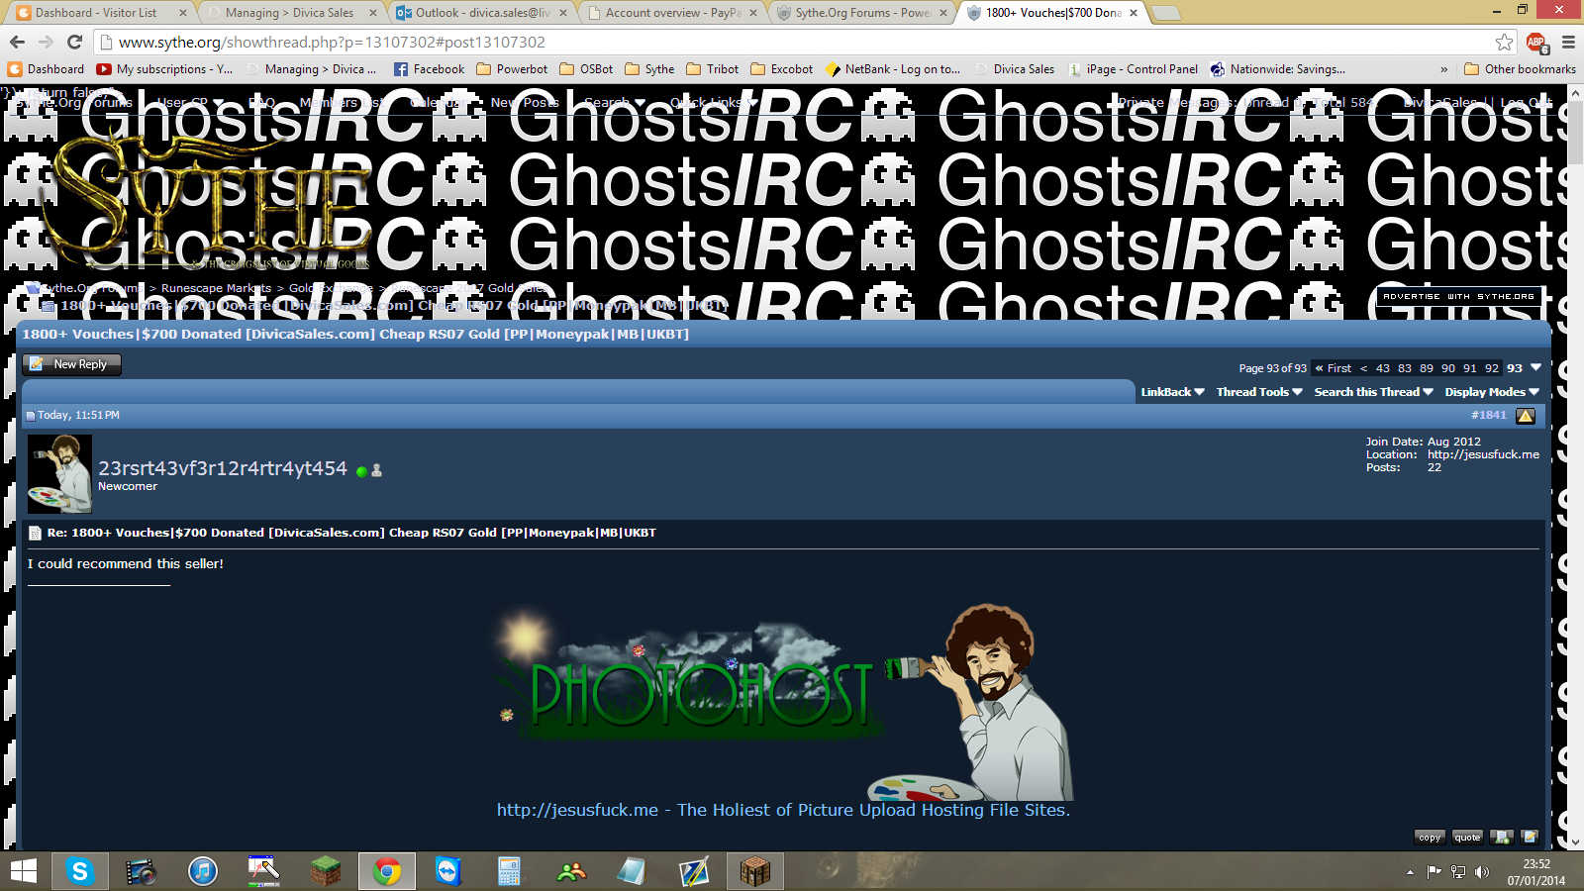Open the Powerbot bookmarks folder
Viewport: 1584px width, 891px height.
[x=512, y=69]
